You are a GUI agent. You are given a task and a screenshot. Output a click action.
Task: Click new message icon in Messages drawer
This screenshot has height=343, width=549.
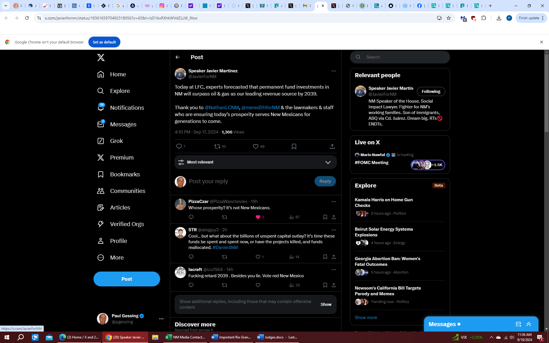[x=518, y=324]
